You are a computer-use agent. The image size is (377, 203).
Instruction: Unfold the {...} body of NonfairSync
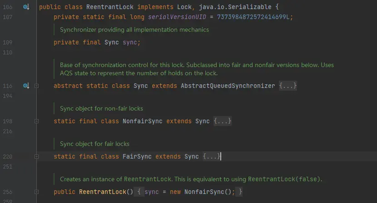coord(223,121)
